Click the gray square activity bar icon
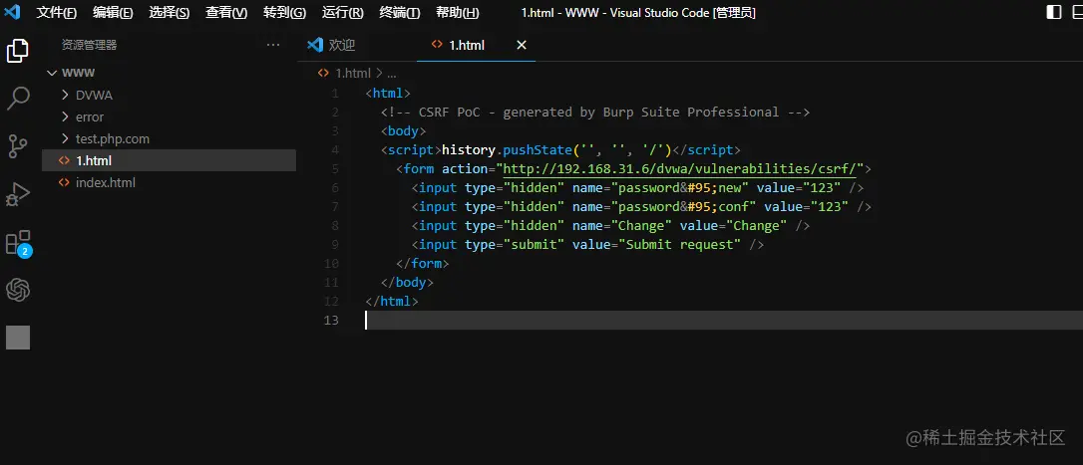The width and height of the screenshot is (1083, 465). [18, 338]
